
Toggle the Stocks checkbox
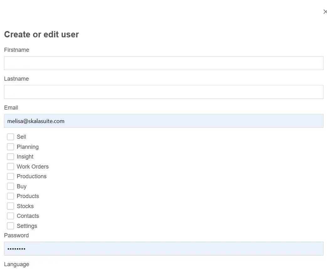[10, 206]
